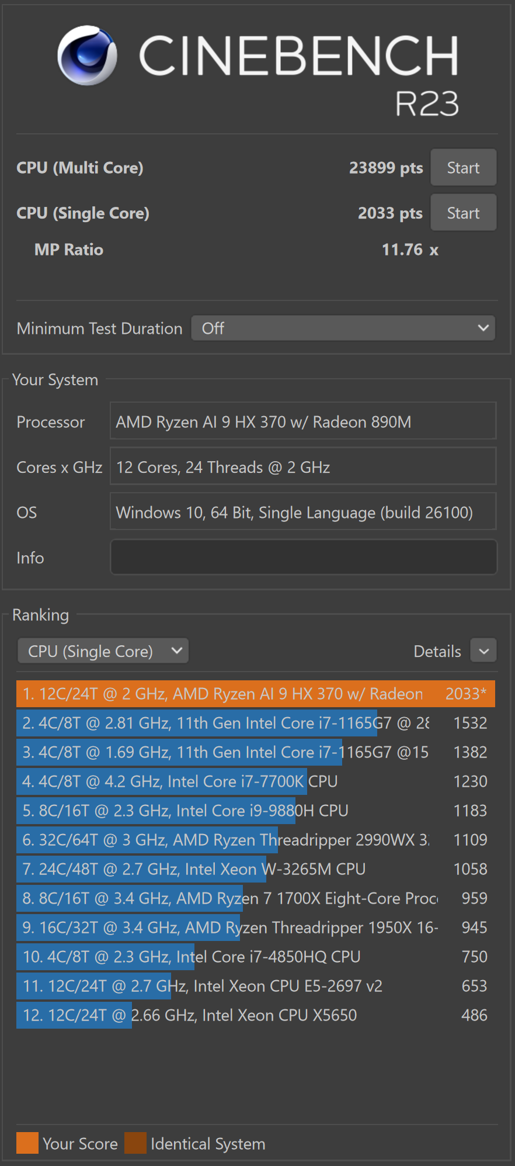Click the Cores x GHz field
The height and width of the screenshot is (1166, 515).
point(303,467)
